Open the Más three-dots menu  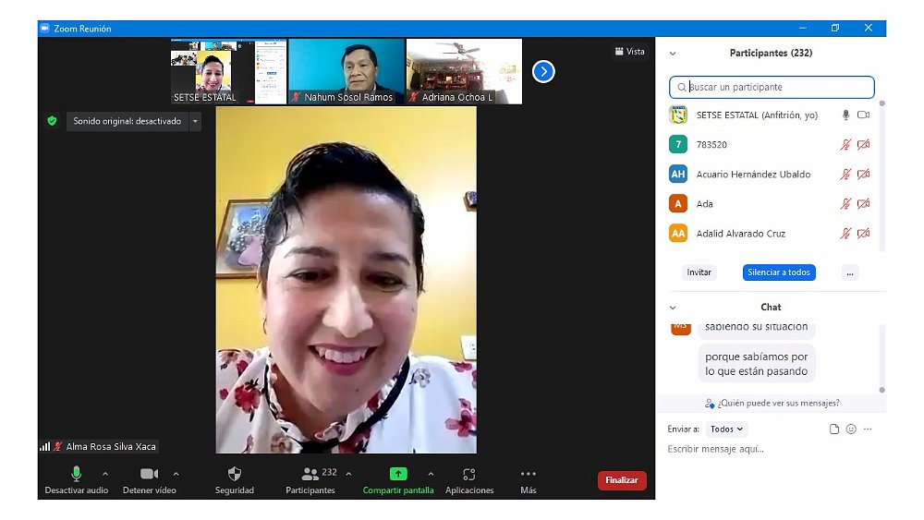528,474
